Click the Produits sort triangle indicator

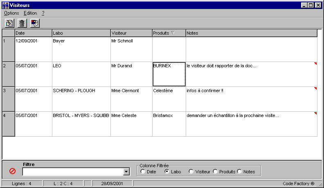[x=173, y=33]
